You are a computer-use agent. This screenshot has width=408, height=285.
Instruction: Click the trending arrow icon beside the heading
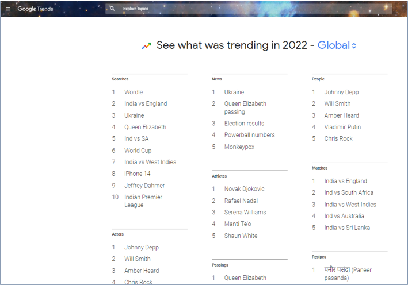[146, 46]
